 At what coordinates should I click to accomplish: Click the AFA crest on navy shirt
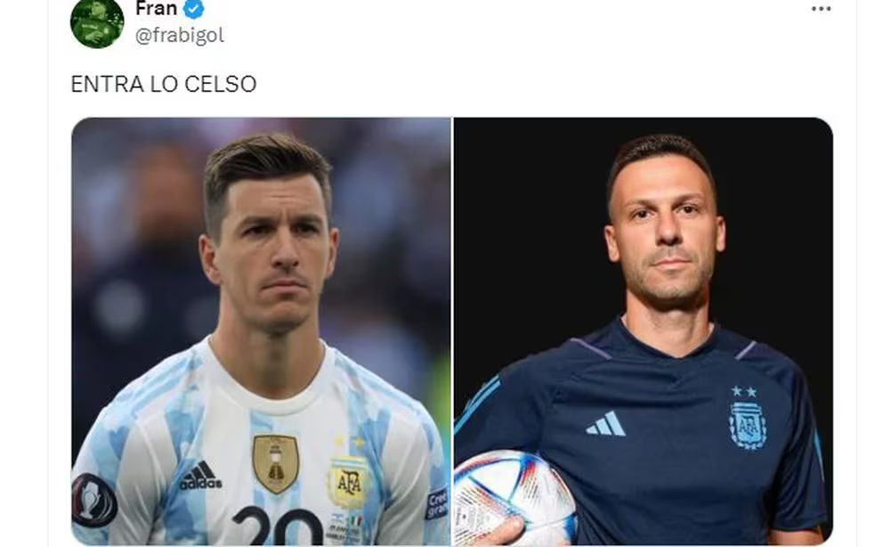(748, 425)
